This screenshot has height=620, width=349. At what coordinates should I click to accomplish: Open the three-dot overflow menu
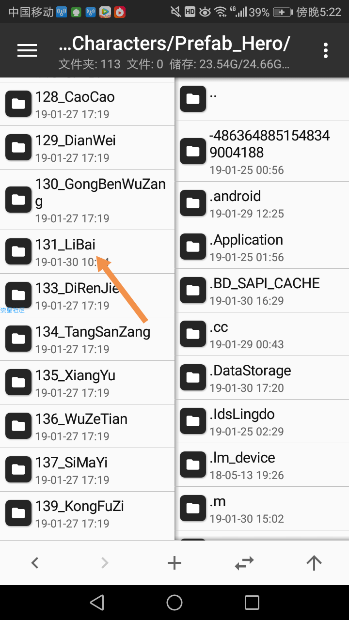326,50
